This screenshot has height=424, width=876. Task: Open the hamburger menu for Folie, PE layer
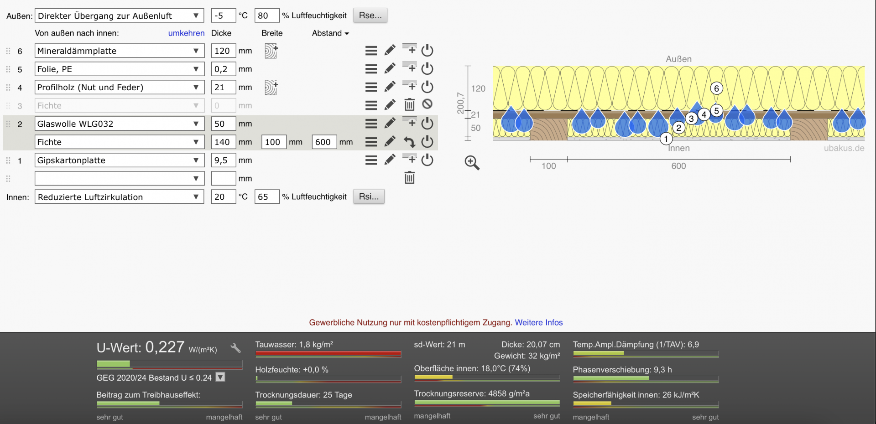[x=371, y=69]
